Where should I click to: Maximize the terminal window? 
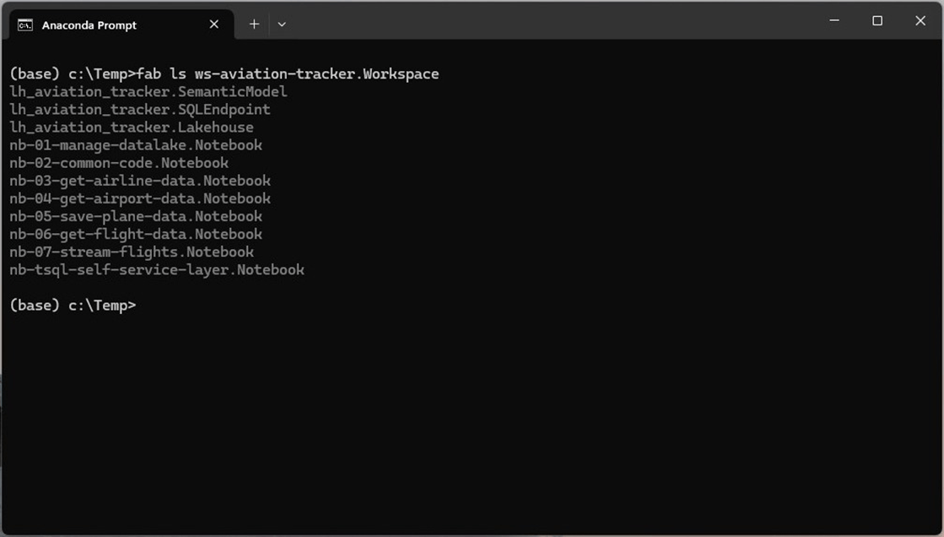coord(877,21)
